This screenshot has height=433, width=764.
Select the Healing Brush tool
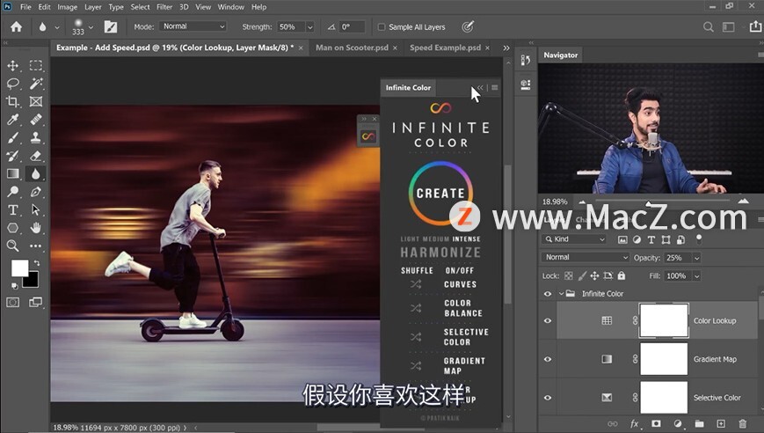pyautogui.click(x=35, y=120)
